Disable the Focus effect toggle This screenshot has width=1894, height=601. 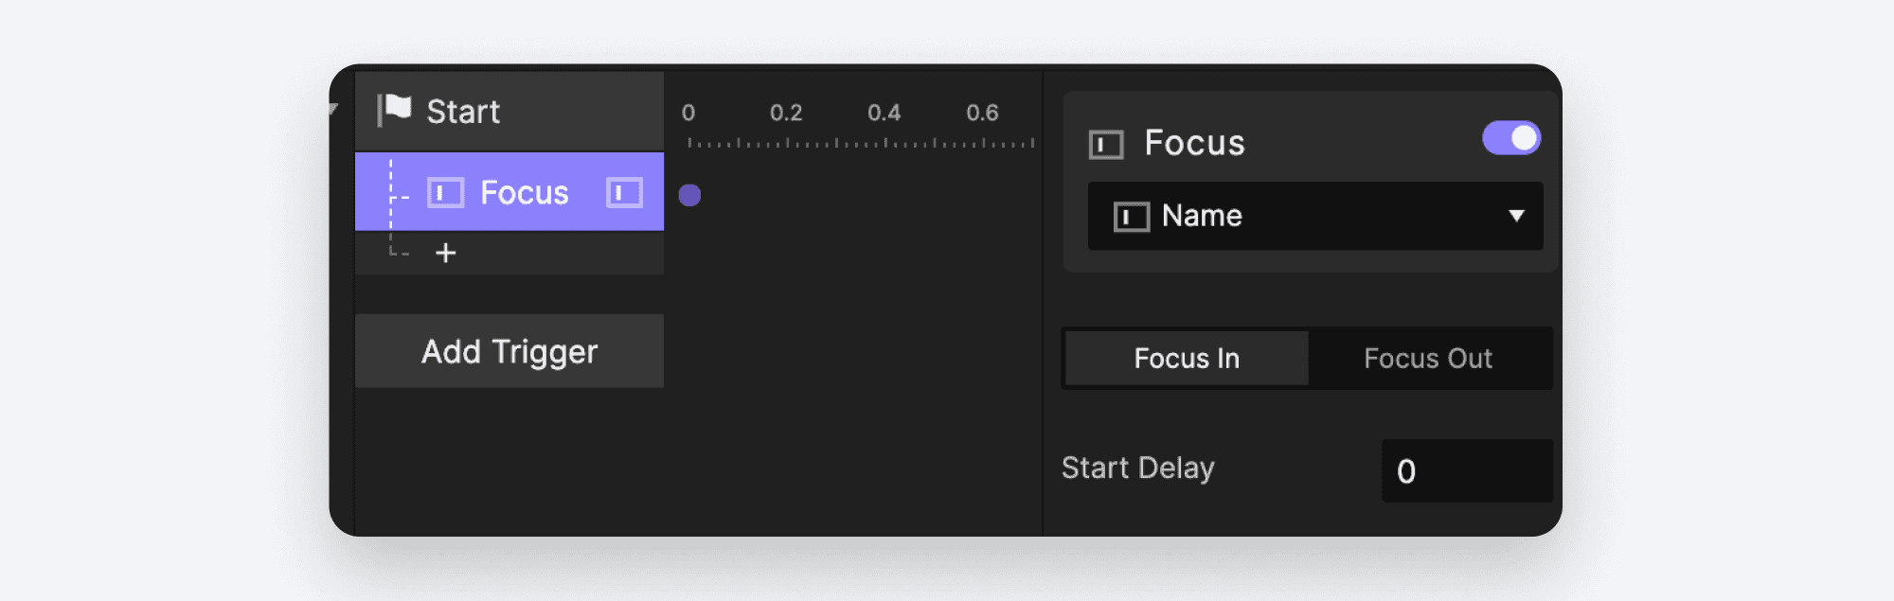click(1511, 138)
